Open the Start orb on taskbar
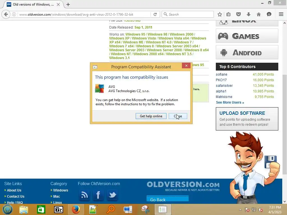 (x=7, y=209)
